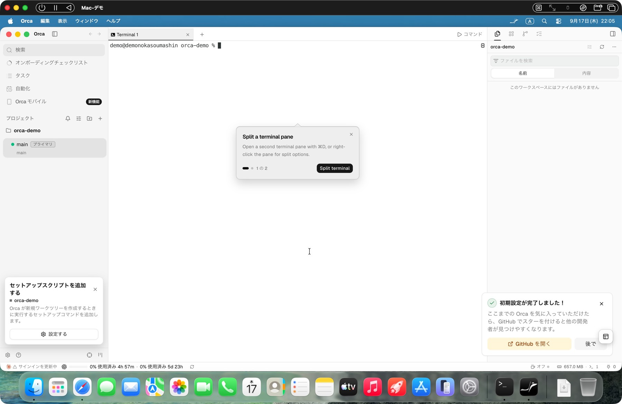Open the checklist panel tab
The image size is (622, 404).
point(539,34)
